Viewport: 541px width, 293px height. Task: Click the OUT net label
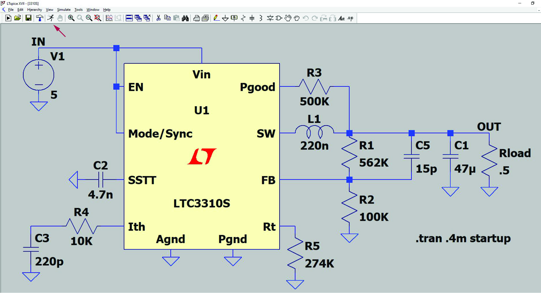point(489,127)
